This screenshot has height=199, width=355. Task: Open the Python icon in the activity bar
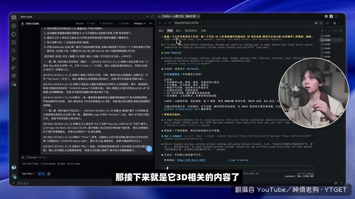click(x=14, y=26)
